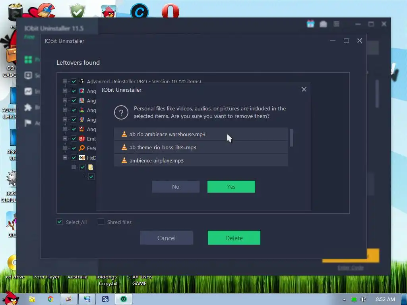Click the Dev-C++ red icon in the Emb row

[x=82, y=139]
